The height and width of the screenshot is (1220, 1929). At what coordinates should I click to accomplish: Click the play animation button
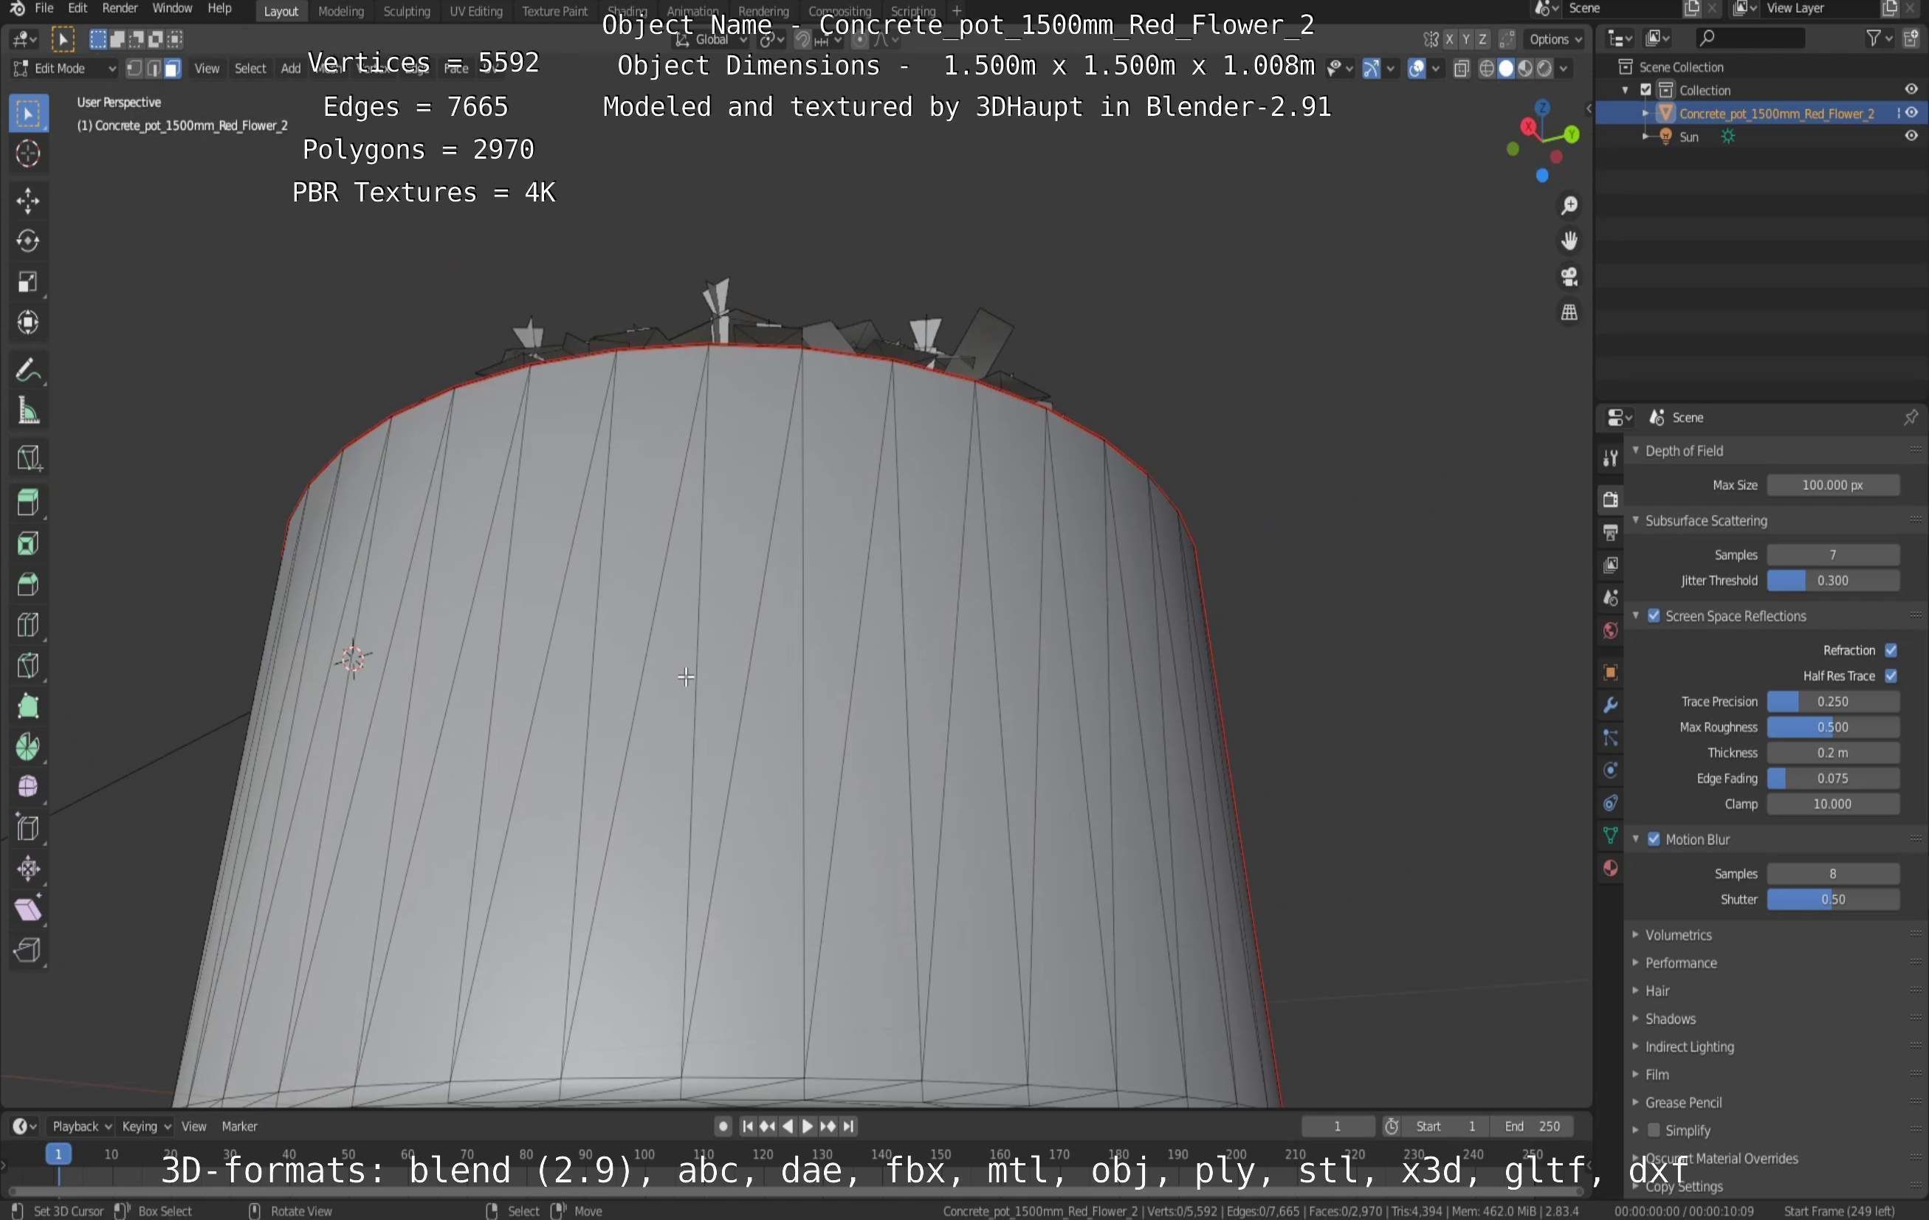point(808,1126)
